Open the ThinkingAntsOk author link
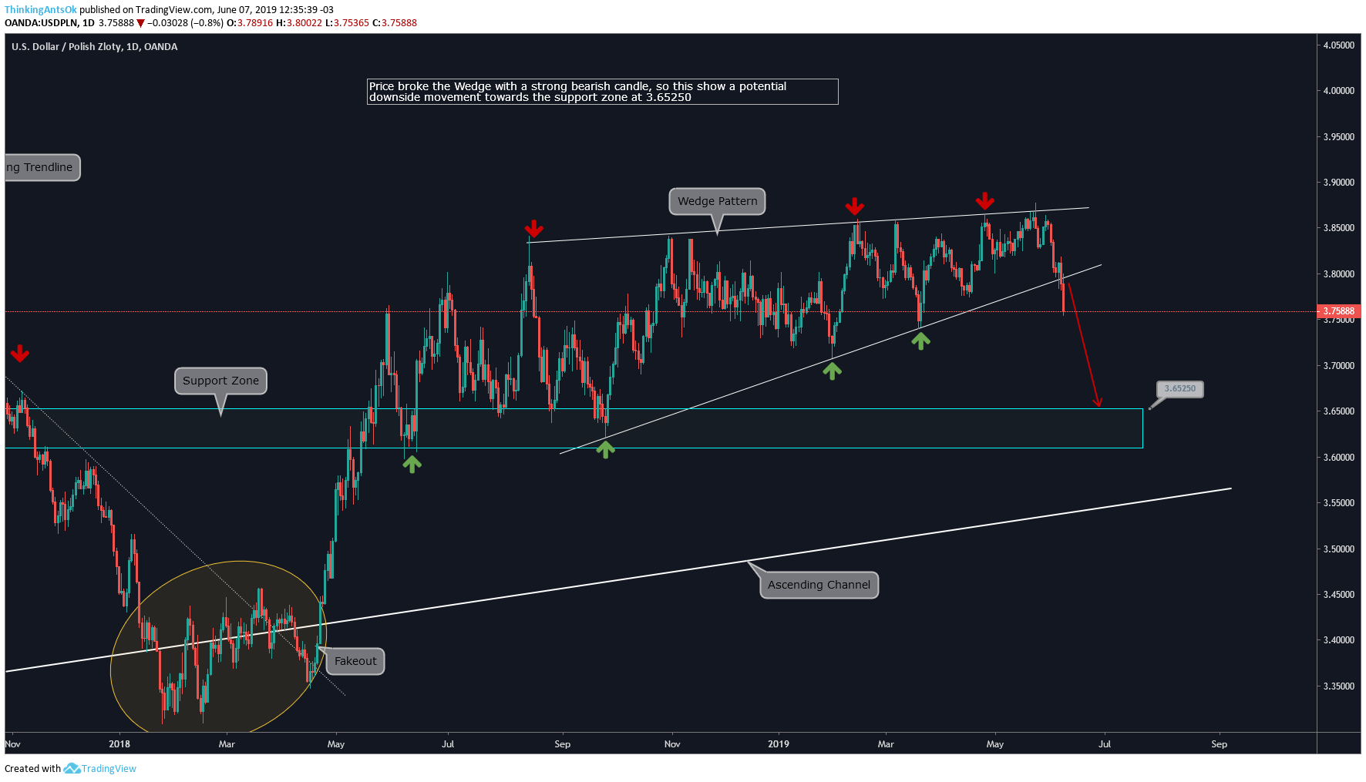The height and width of the screenshot is (782, 1366). point(41,10)
